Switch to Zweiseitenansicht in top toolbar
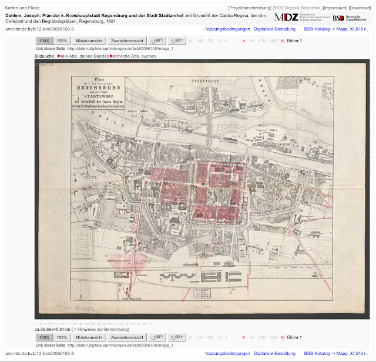 tap(127, 41)
